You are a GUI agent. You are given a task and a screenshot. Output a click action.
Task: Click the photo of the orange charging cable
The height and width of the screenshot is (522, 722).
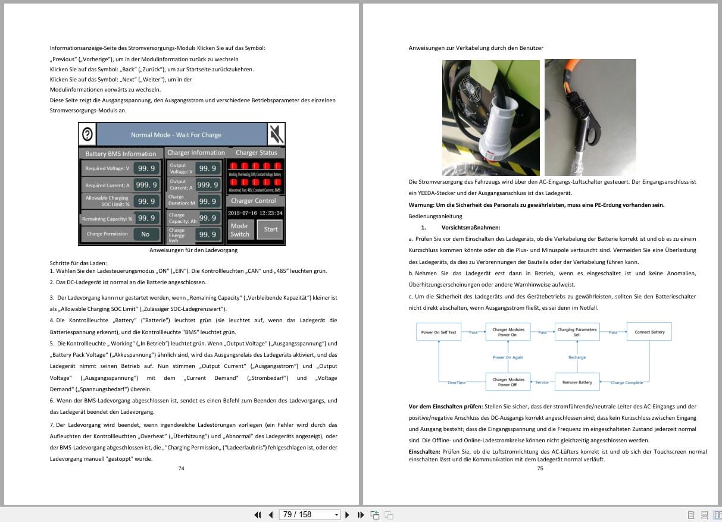point(590,117)
